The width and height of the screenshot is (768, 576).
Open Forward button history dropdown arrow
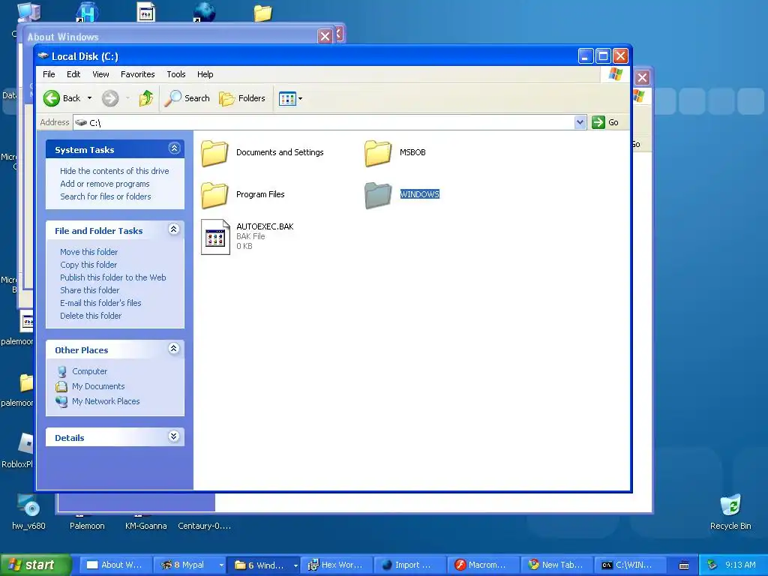[x=127, y=98]
